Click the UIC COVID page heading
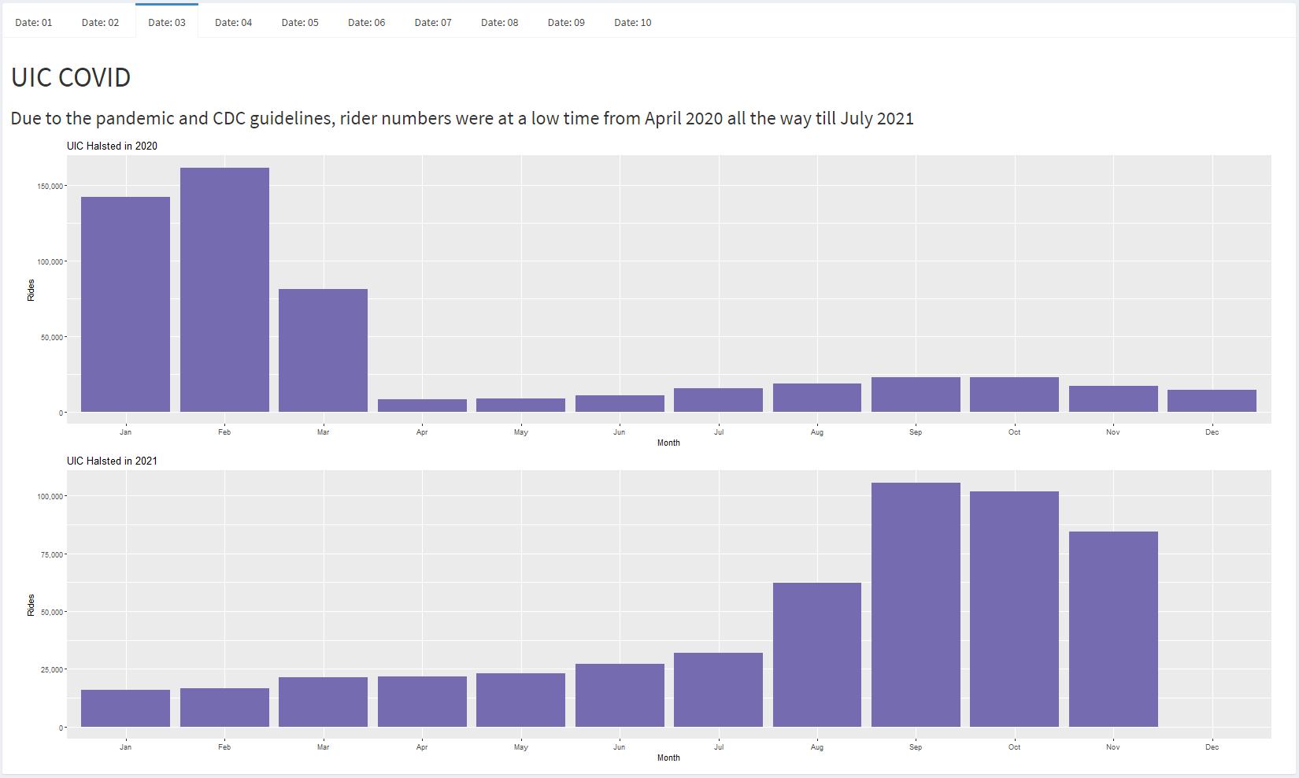The height and width of the screenshot is (778, 1299). coord(70,77)
